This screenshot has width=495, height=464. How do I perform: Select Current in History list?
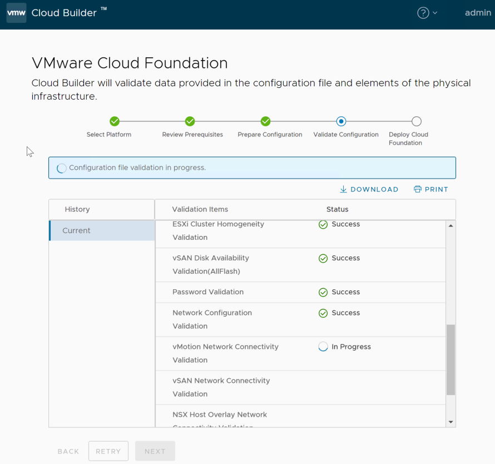pyautogui.click(x=102, y=230)
